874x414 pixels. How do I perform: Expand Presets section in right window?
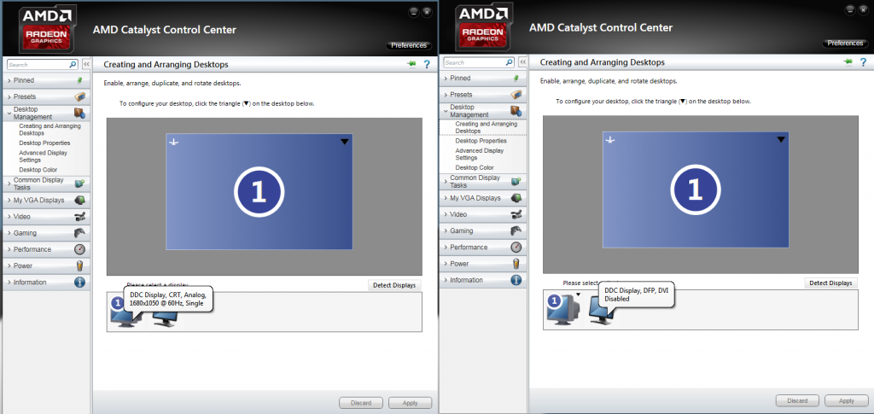(x=446, y=95)
